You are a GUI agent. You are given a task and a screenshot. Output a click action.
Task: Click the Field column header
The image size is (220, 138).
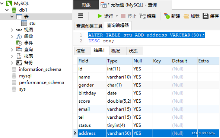pyautogui.click(x=92, y=61)
